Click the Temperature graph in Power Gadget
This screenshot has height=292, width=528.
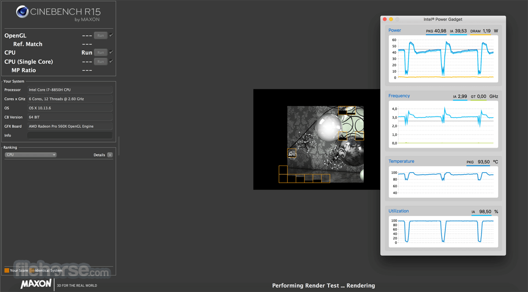pos(443,182)
